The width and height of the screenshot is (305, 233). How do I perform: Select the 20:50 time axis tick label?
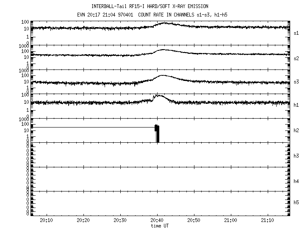[194, 220]
